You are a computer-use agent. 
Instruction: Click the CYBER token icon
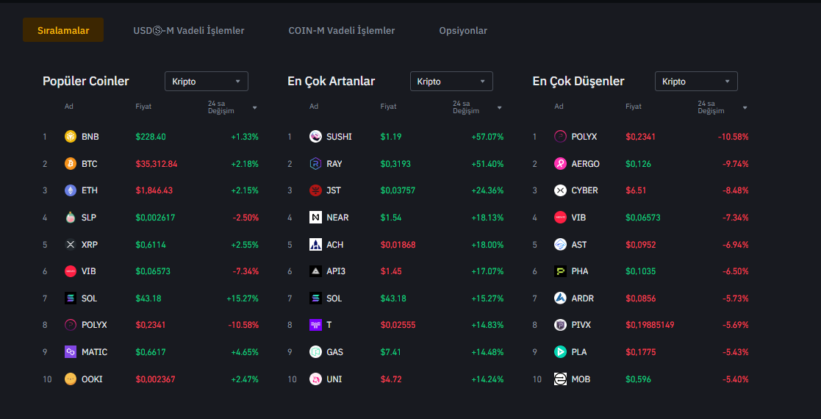coord(560,190)
